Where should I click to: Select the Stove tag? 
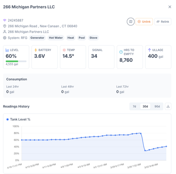(93, 38)
